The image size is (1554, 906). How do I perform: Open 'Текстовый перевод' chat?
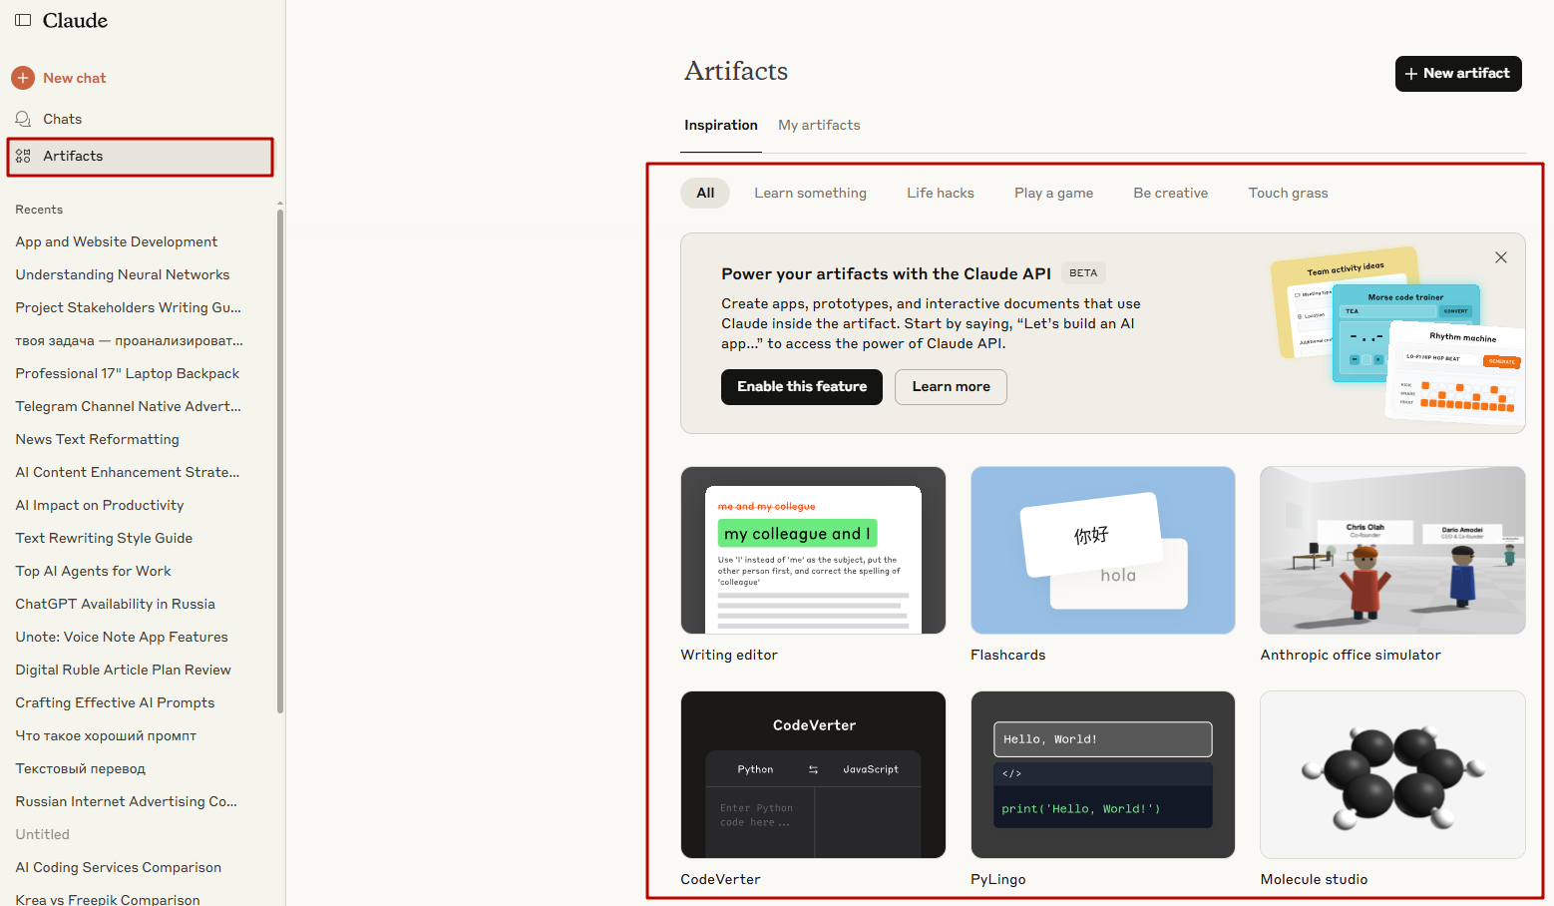(80, 768)
